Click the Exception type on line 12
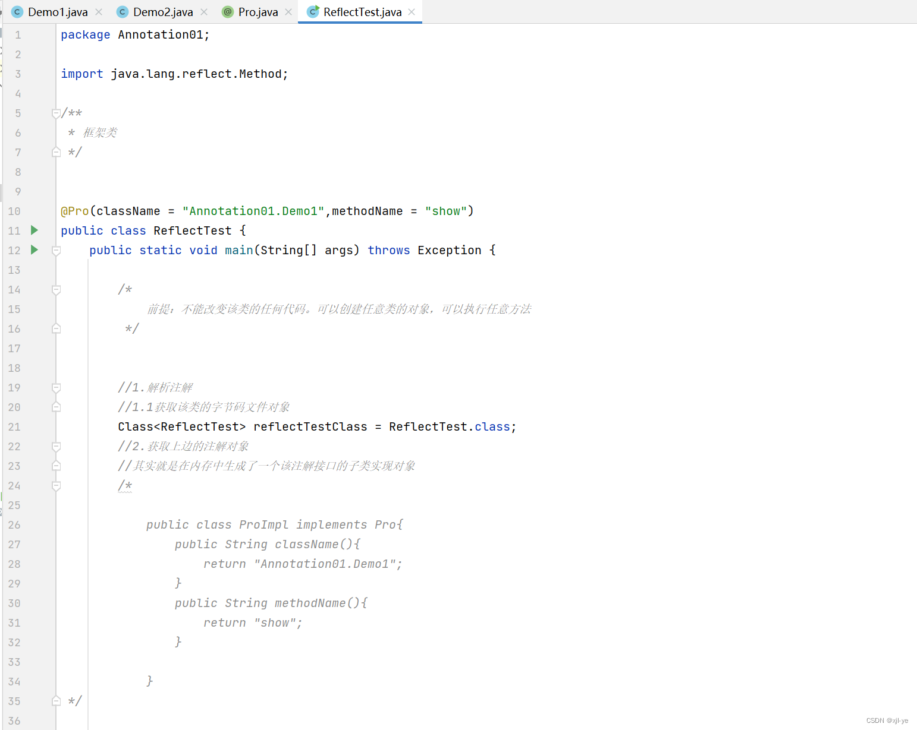This screenshot has height=730, width=917. point(450,250)
